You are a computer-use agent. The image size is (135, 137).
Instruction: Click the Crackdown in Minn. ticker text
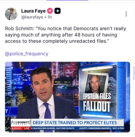[x=53, y=128]
